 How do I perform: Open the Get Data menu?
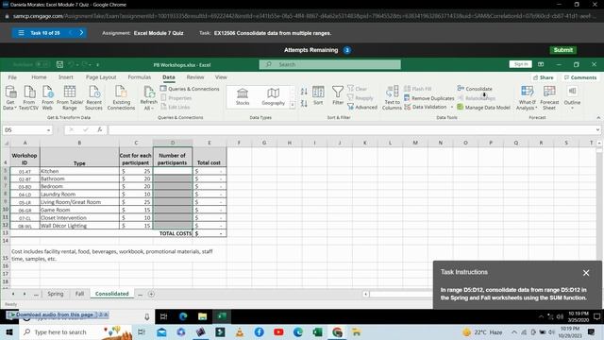10,98
